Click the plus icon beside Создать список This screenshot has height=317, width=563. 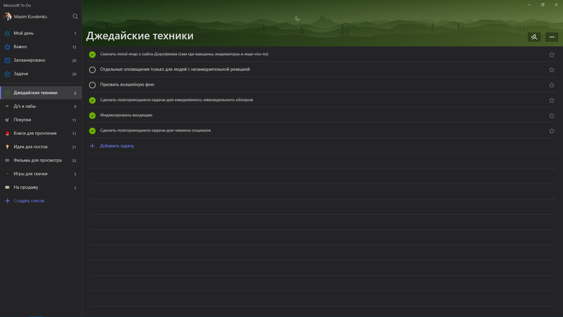(x=8, y=201)
